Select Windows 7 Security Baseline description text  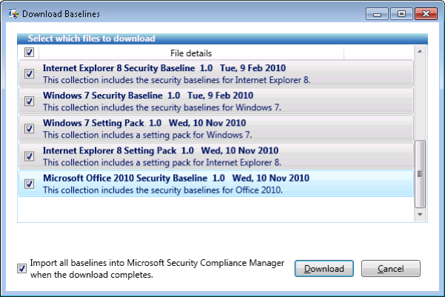tap(162, 107)
